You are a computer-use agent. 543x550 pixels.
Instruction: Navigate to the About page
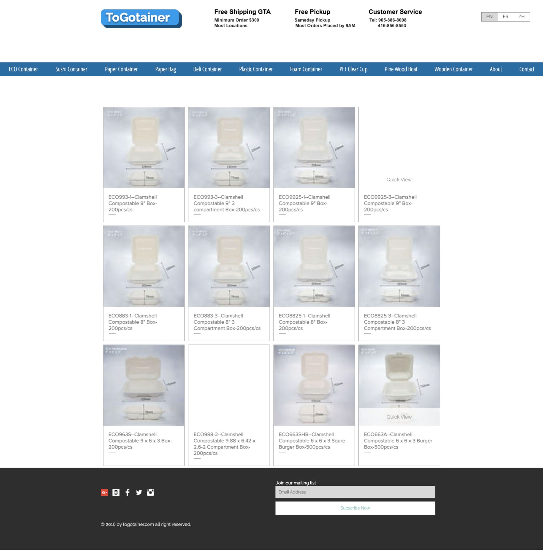[496, 69]
